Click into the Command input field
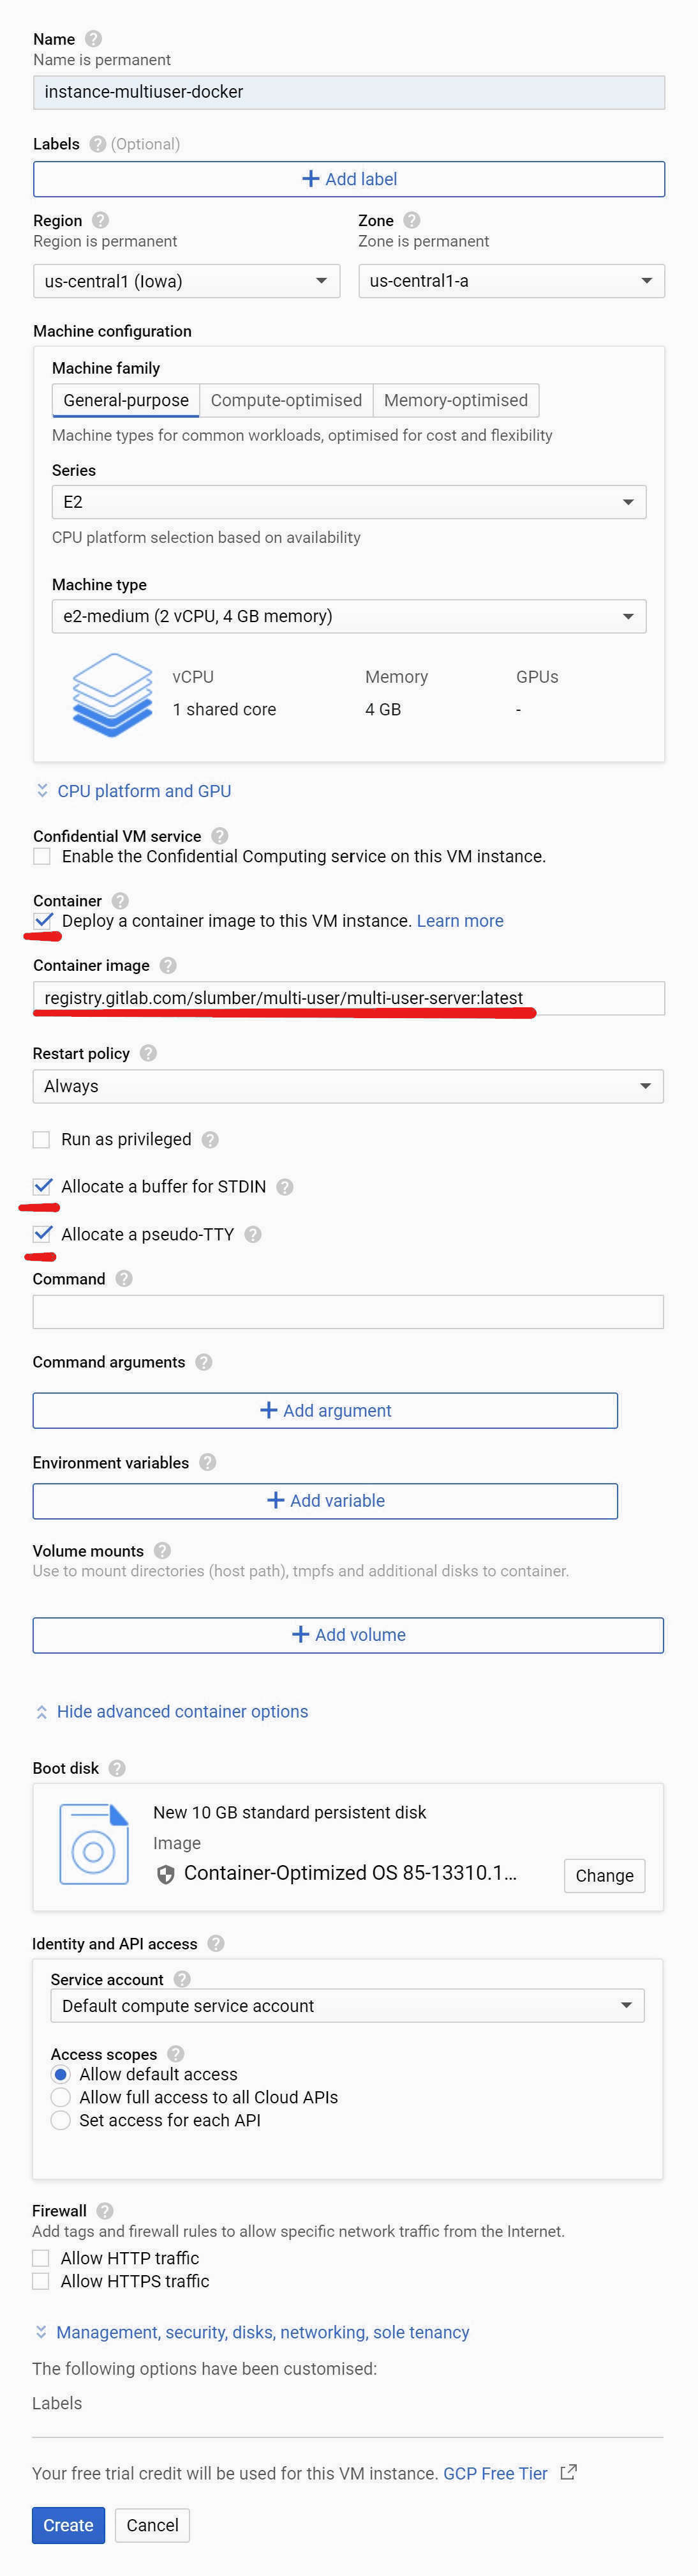The height and width of the screenshot is (2576, 698). (348, 1312)
